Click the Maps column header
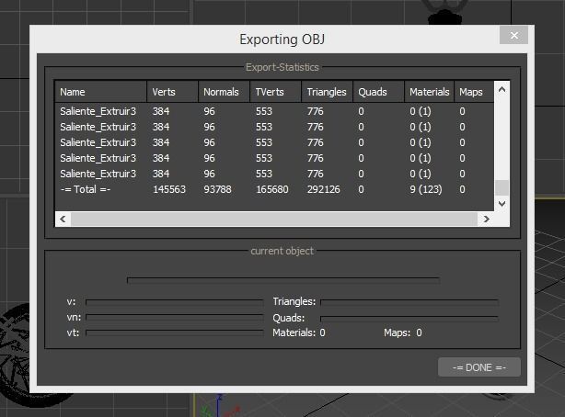The width and height of the screenshot is (565, 417). (x=474, y=92)
